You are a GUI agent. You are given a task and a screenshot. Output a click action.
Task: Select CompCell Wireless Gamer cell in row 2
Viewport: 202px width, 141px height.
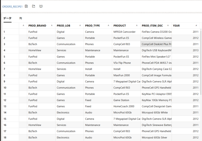(156, 38)
